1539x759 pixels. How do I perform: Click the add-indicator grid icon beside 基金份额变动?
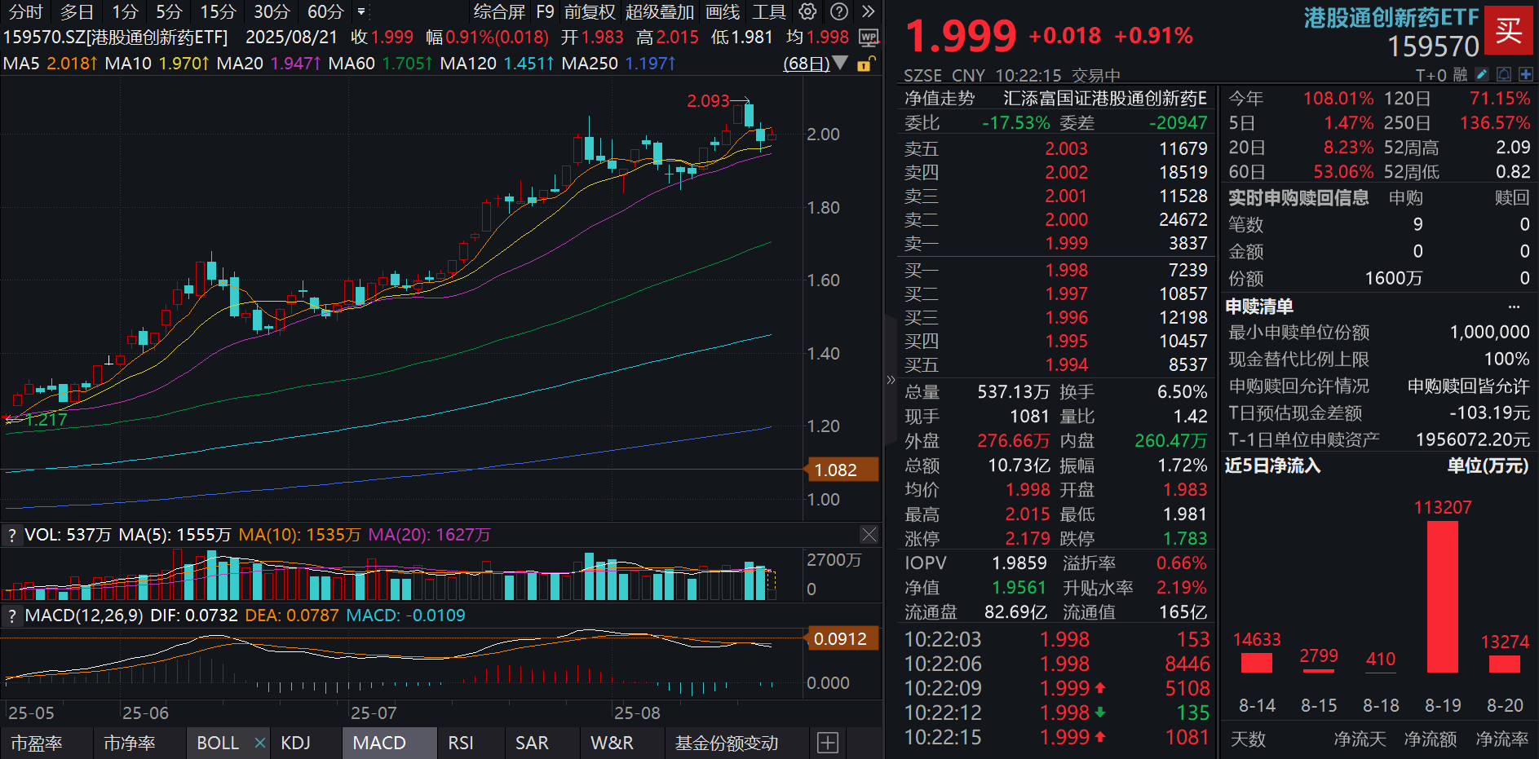pos(827,743)
